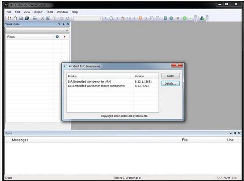Click the Cut scissors icon
Image resolution: width=244 pixels, height=181 pixels.
click(x=42, y=18)
